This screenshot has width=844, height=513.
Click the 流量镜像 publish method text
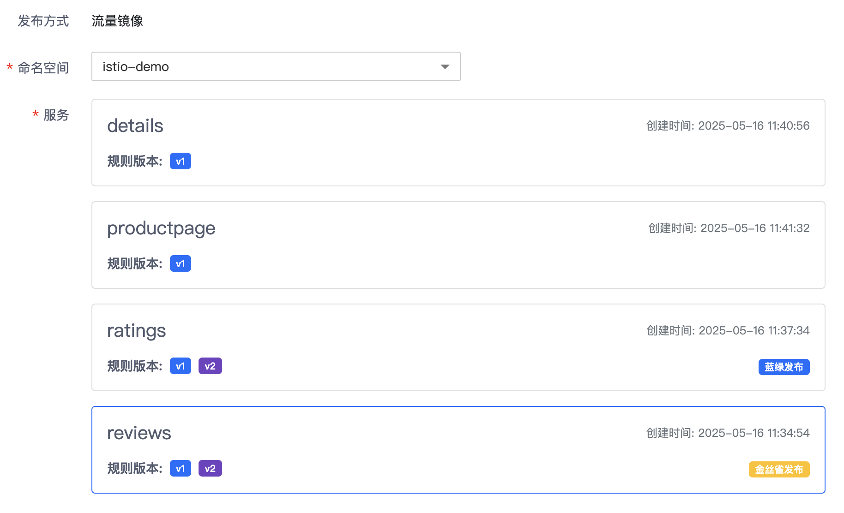[x=117, y=21]
